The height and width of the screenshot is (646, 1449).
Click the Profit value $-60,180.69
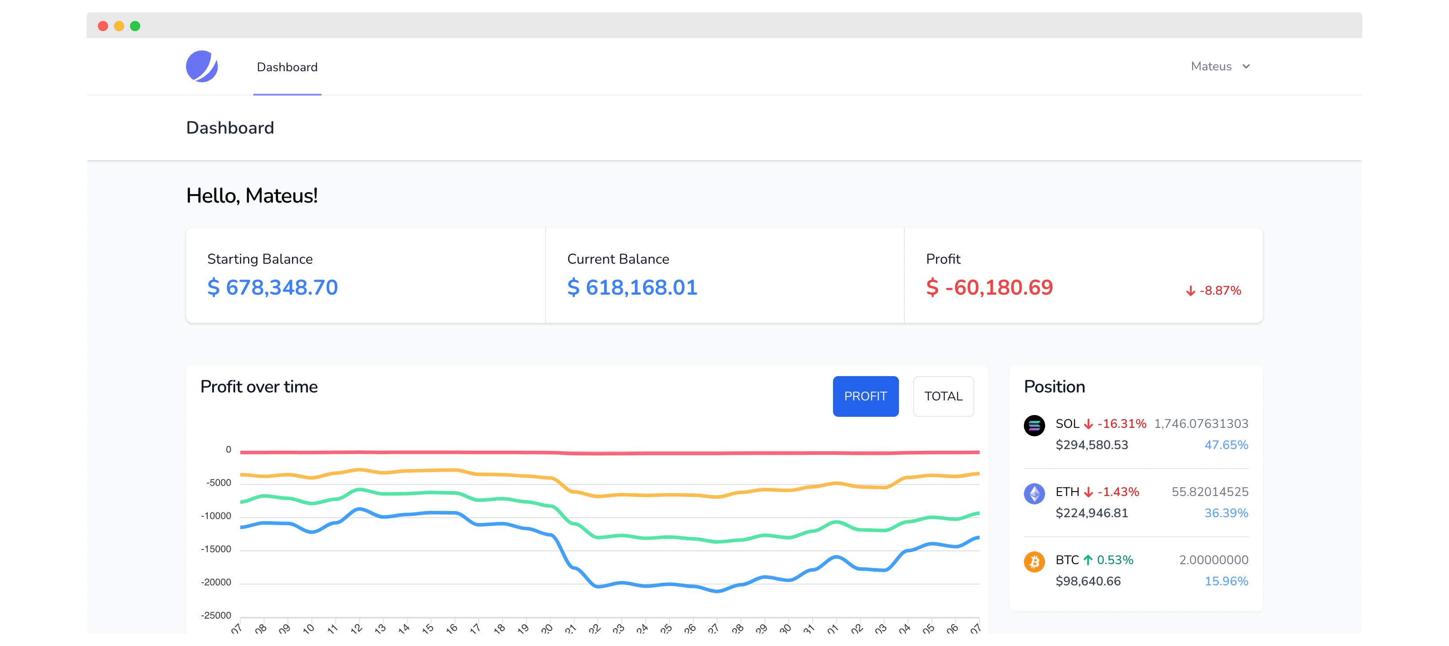989,288
